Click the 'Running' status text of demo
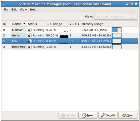 tap(39, 35)
